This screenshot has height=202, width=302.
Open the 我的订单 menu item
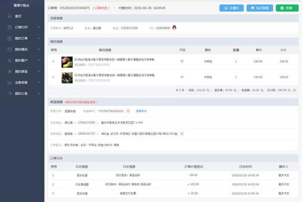point(21,38)
